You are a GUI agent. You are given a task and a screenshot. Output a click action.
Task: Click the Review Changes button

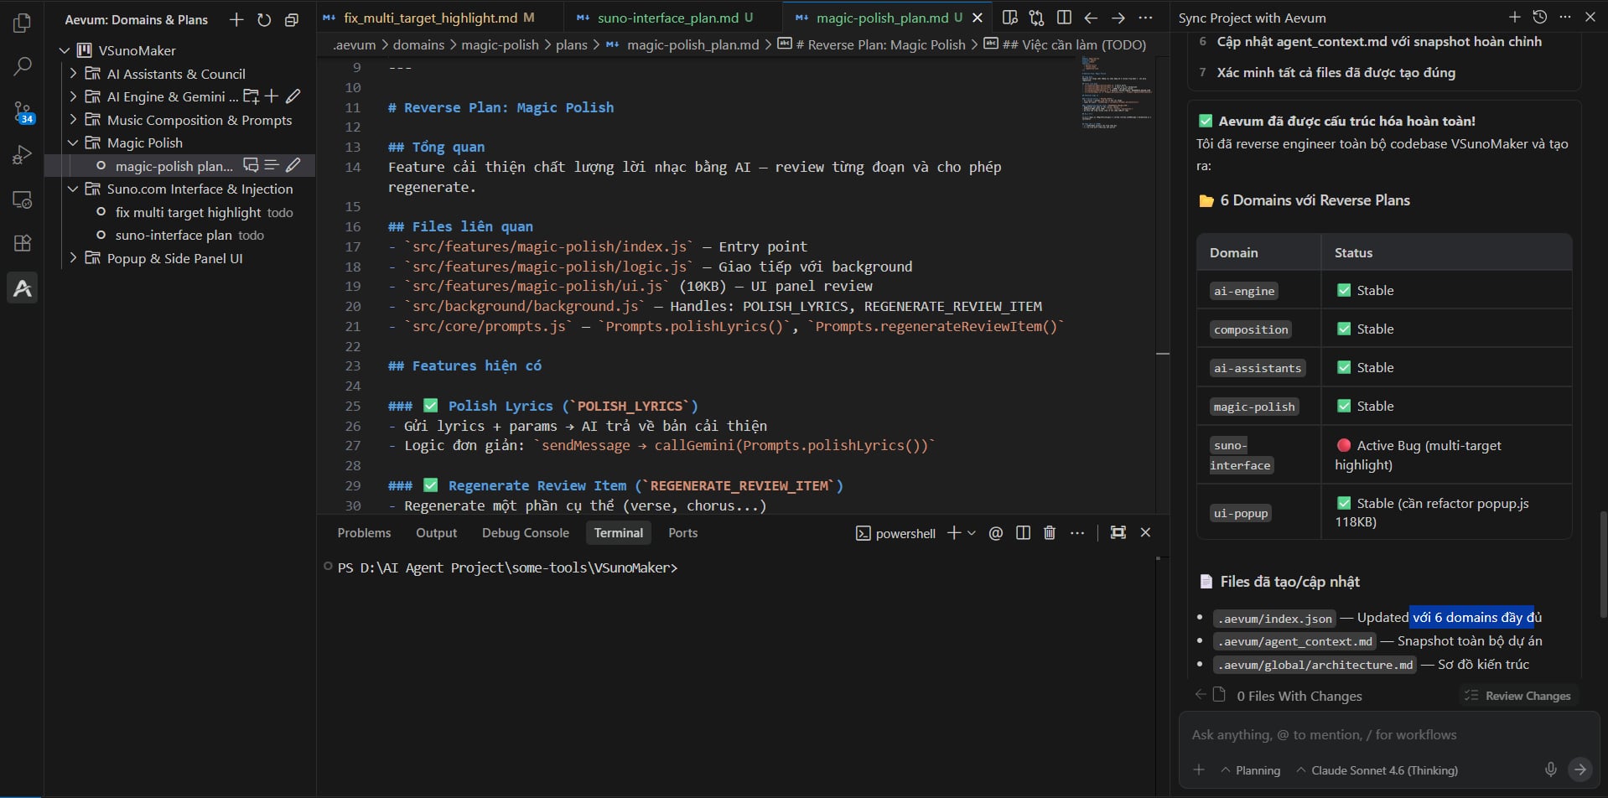(x=1518, y=696)
